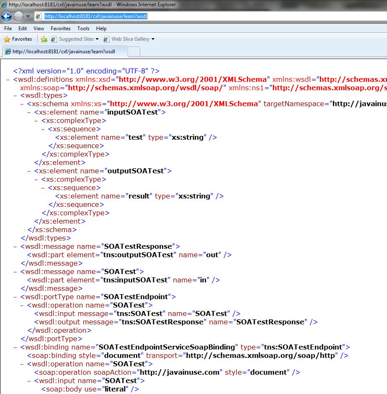The width and height of the screenshot is (387, 394).
Task: Select the learn?wsdl browser tab
Action: click(65, 52)
